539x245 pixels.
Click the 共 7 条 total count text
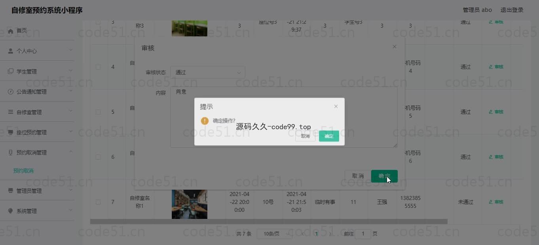click(x=244, y=234)
